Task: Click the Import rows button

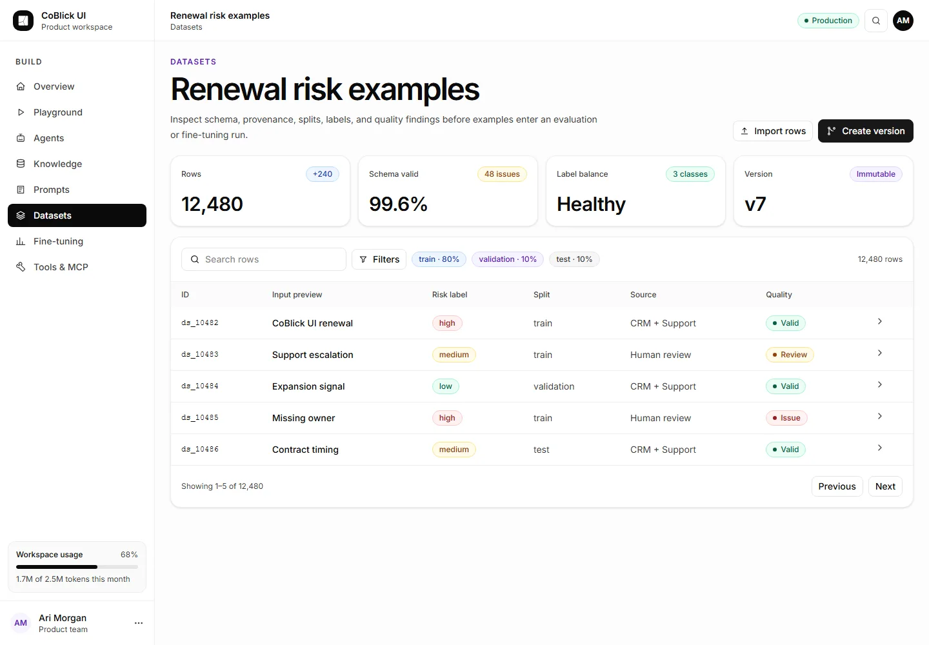Action: (x=773, y=131)
